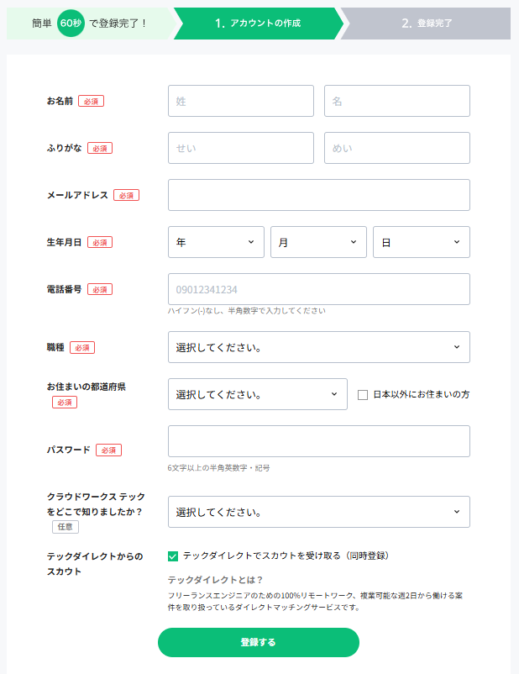Click the 職種 dropdown chevron arrow

point(456,347)
